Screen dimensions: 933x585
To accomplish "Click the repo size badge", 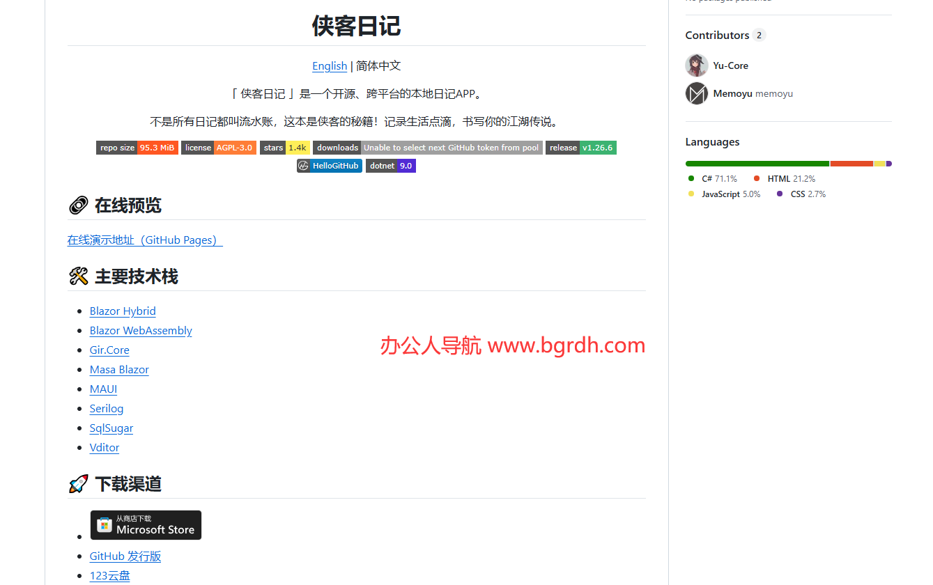I will coord(137,148).
